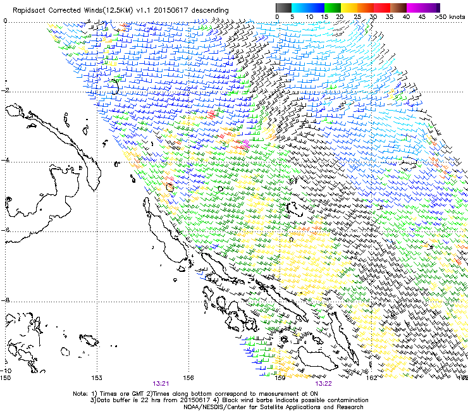Click the brown 35-40 knots legend swatch
This screenshot has height=411, width=468.
398,8
